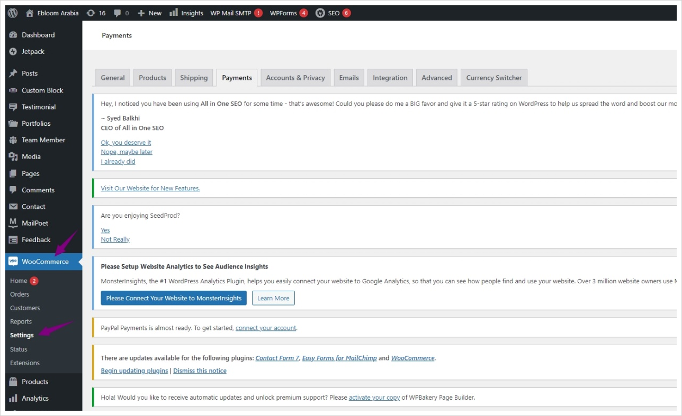Select the Payments tab

click(237, 78)
